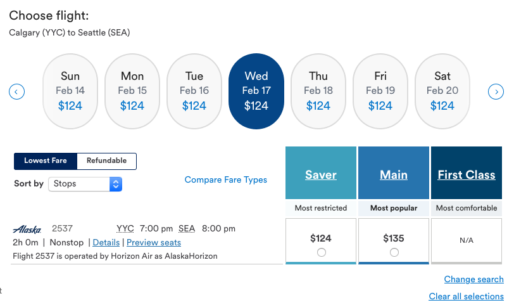Click the Preview seats link

(154, 243)
